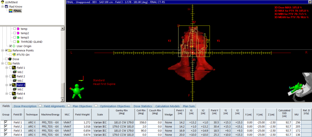
Task: Click the THYROID GLAND structure color icon
Action: (x=18, y=42)
